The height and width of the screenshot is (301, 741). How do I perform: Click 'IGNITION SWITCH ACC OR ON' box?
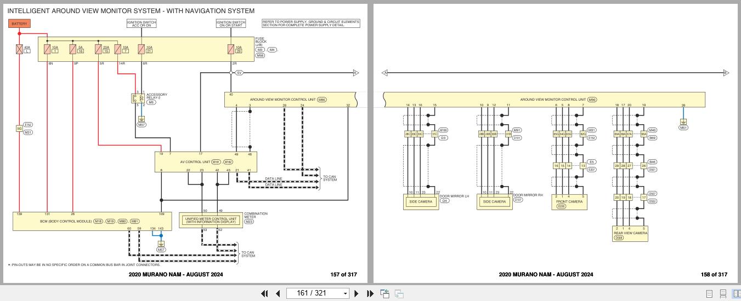coord(142,24)
